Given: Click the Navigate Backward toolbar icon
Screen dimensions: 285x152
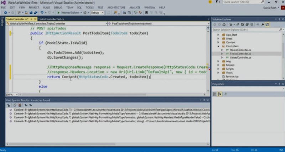Looking at the screenshot, I should (5, 13).
